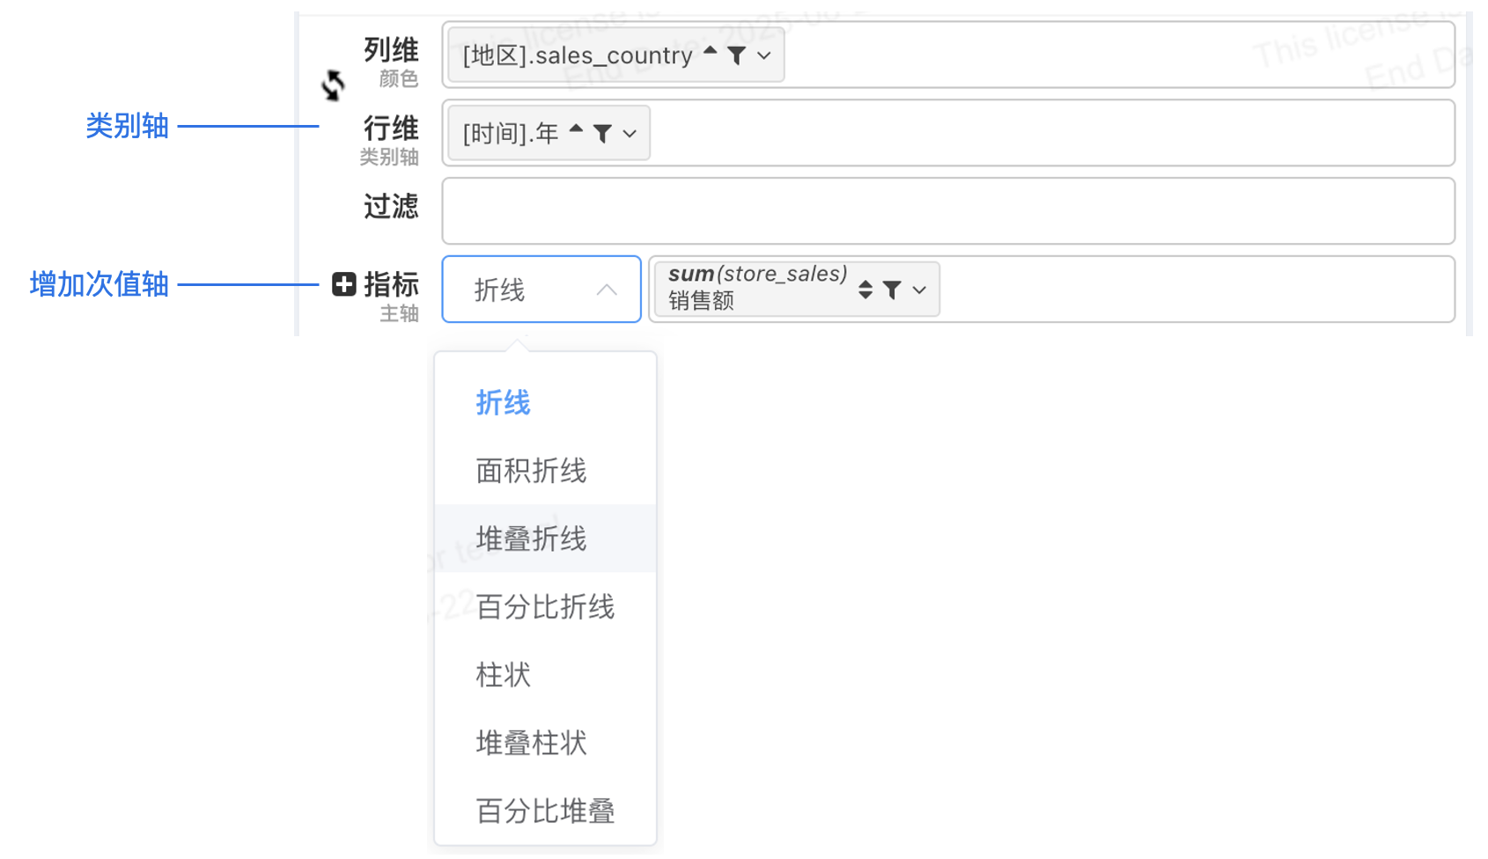Select the 堆叠柱状 option
Viewport: 1488px width, 859px height.
(x=531, y=743)
